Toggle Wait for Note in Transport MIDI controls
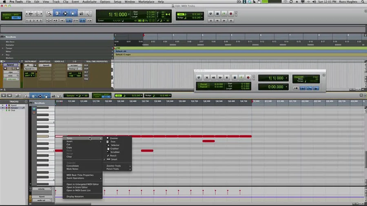Screen dimensions: 367x206 [296, 88]
